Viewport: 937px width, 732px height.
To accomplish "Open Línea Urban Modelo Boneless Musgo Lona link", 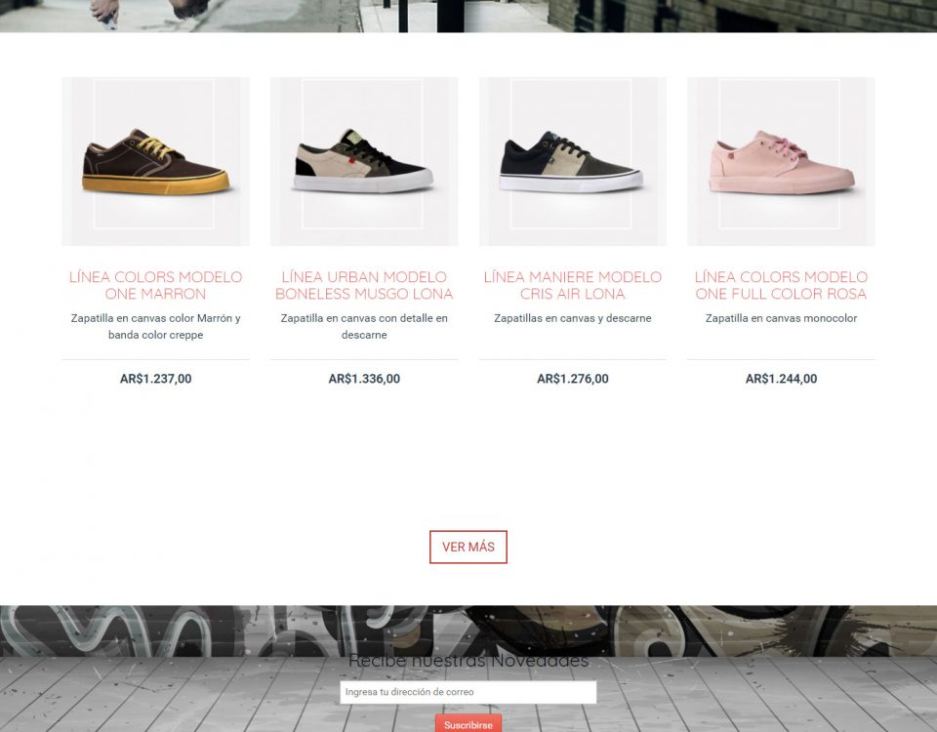I will (364, 286).
